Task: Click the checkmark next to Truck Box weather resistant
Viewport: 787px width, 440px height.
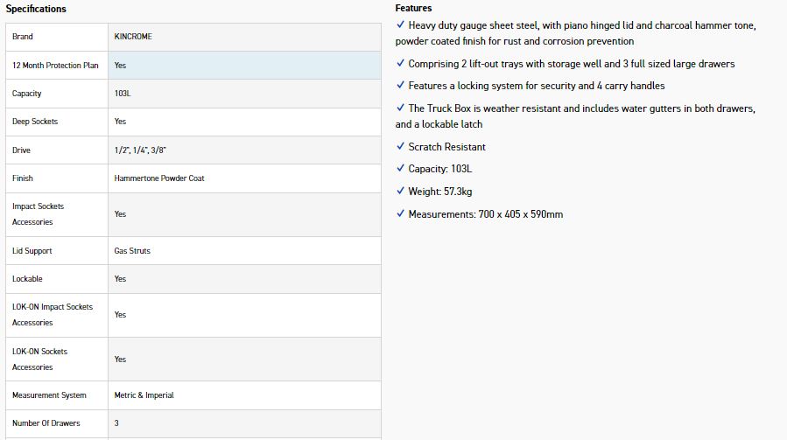Action: (400, 108)
